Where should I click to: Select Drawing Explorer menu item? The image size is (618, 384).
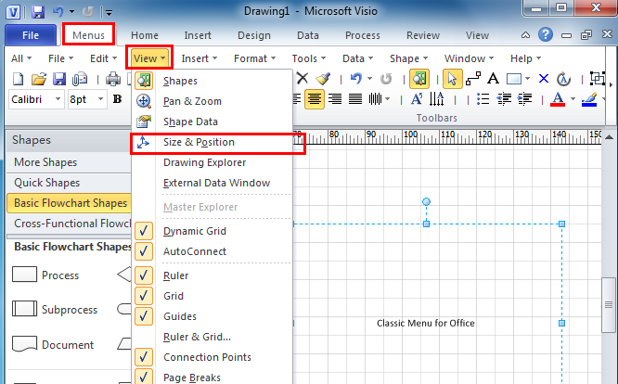[212, 162]
